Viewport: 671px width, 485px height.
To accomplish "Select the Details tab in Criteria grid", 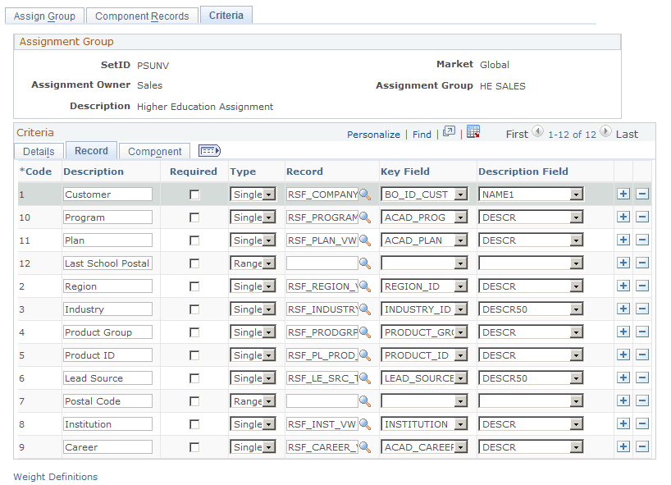I will coord(39,151).
